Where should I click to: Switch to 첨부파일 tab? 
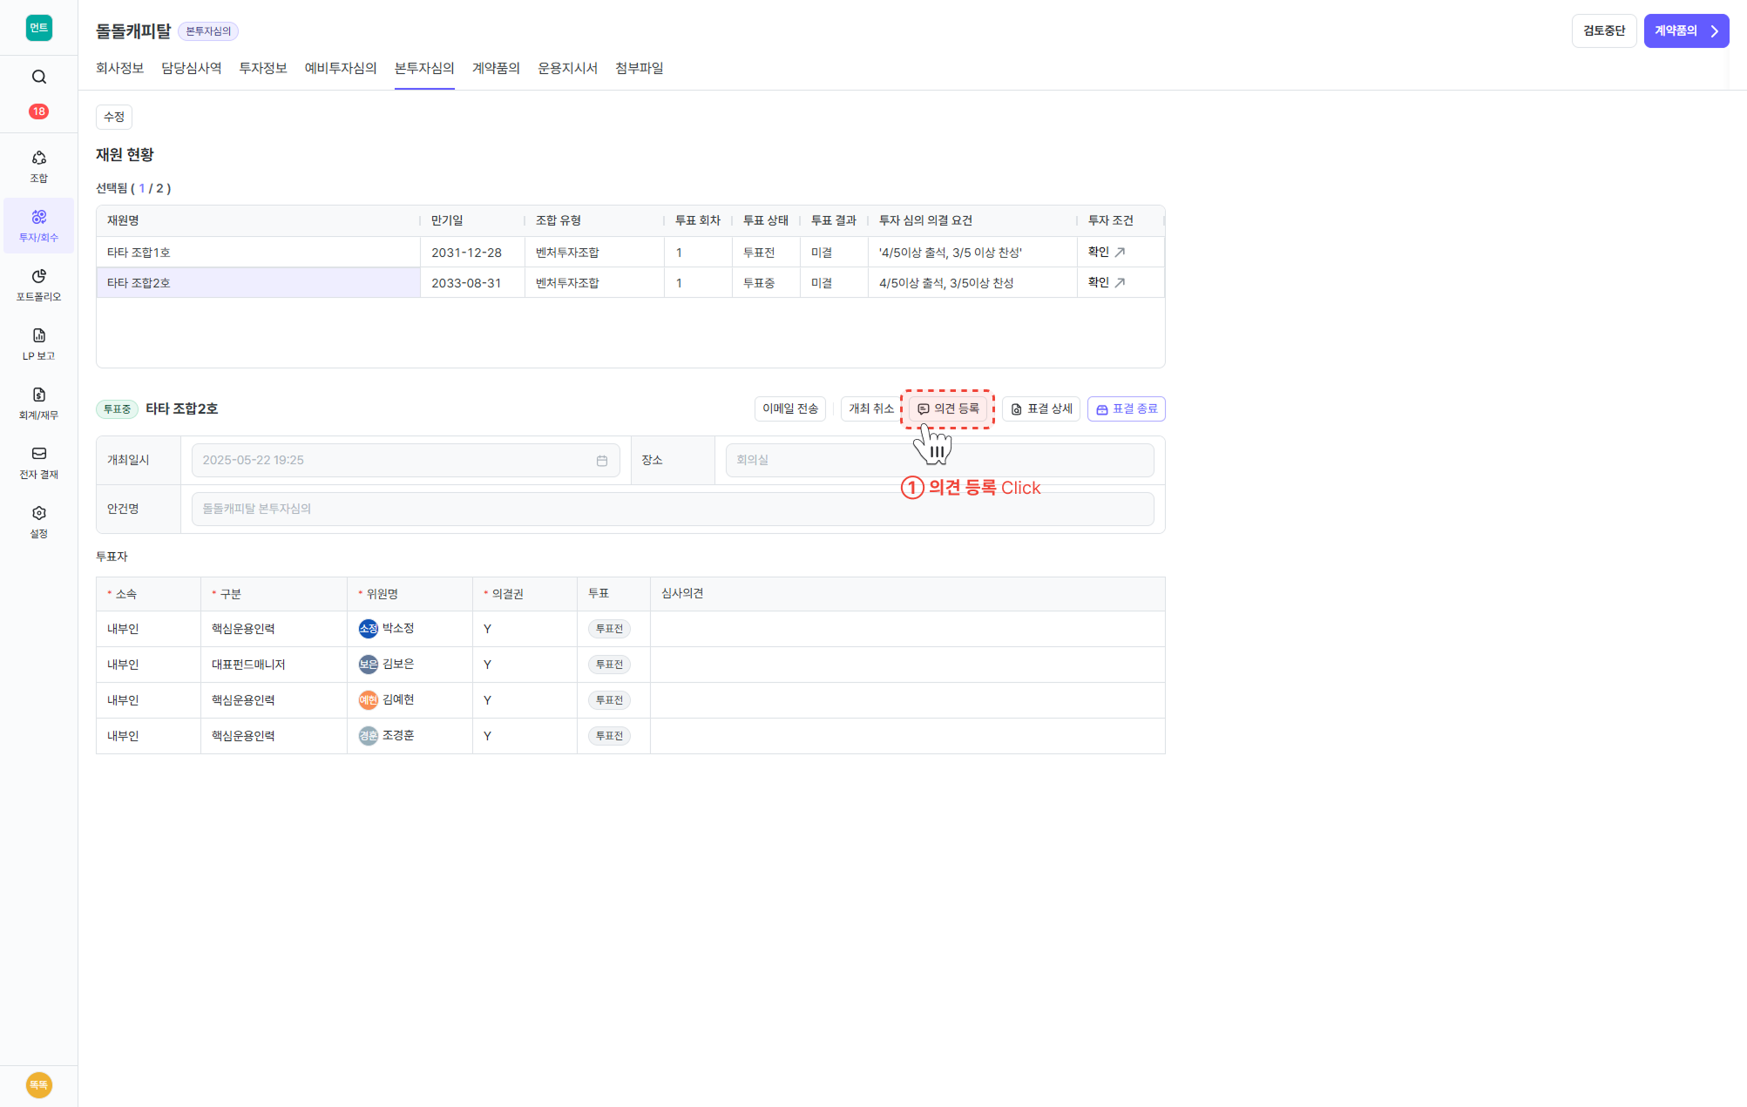640,68
